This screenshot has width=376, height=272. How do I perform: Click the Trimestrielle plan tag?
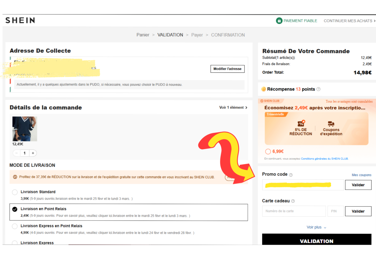tap(276, 114)
